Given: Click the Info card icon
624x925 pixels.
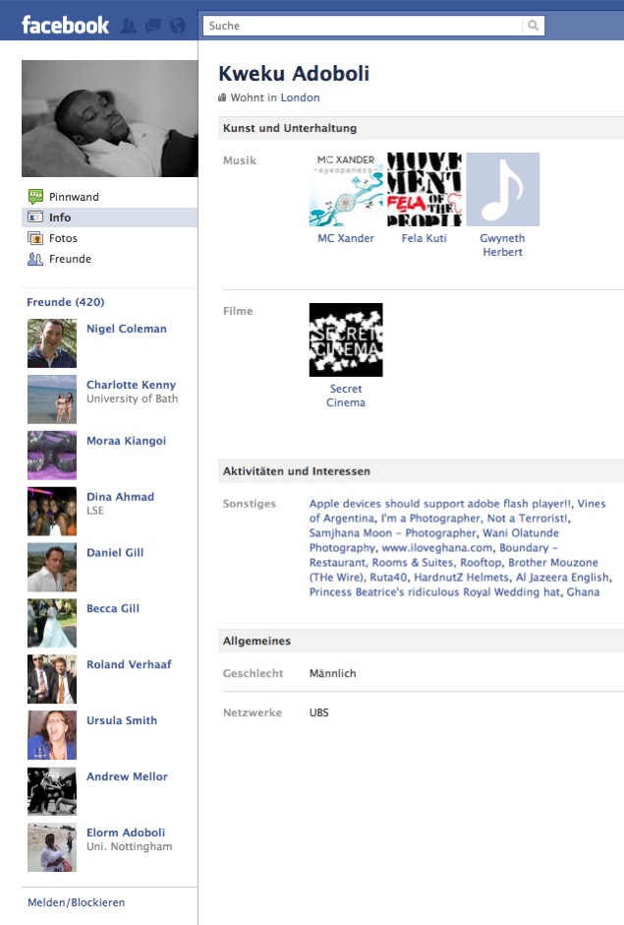Looking at the screenshot, I should pos(35,217).
